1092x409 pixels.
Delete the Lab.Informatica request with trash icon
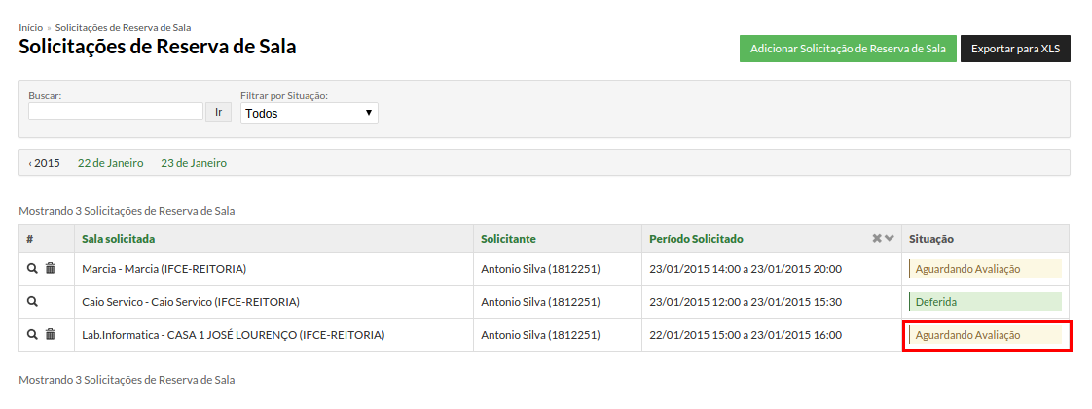click(51, 334)
